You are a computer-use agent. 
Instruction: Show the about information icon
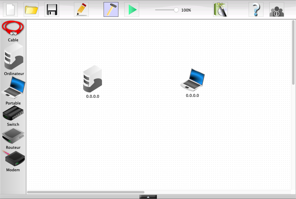[277, 9]
